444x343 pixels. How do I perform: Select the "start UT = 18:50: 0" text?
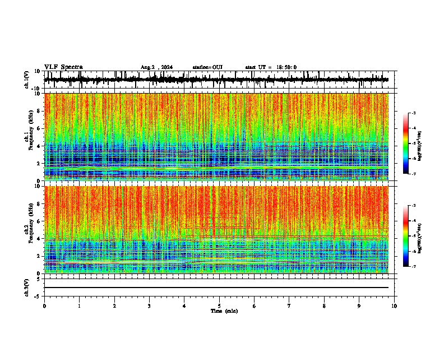coord(271,67)
